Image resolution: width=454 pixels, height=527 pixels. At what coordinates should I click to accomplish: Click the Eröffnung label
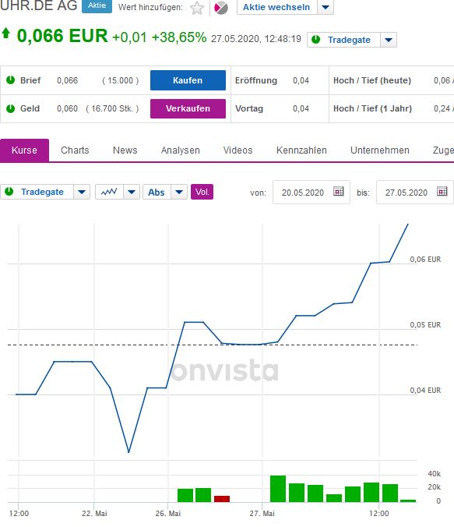(256, 80)
